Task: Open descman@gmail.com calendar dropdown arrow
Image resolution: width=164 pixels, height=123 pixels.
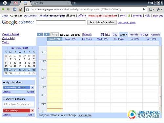Action: (x=32, y=87)
